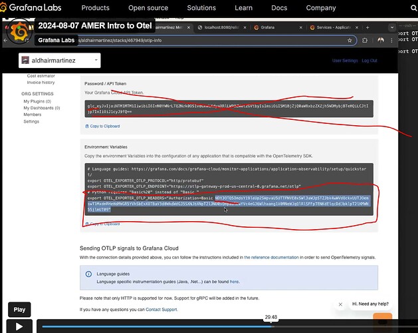Switch to the Services - Application tab
418x333 pixels.
tap(333, 27)
